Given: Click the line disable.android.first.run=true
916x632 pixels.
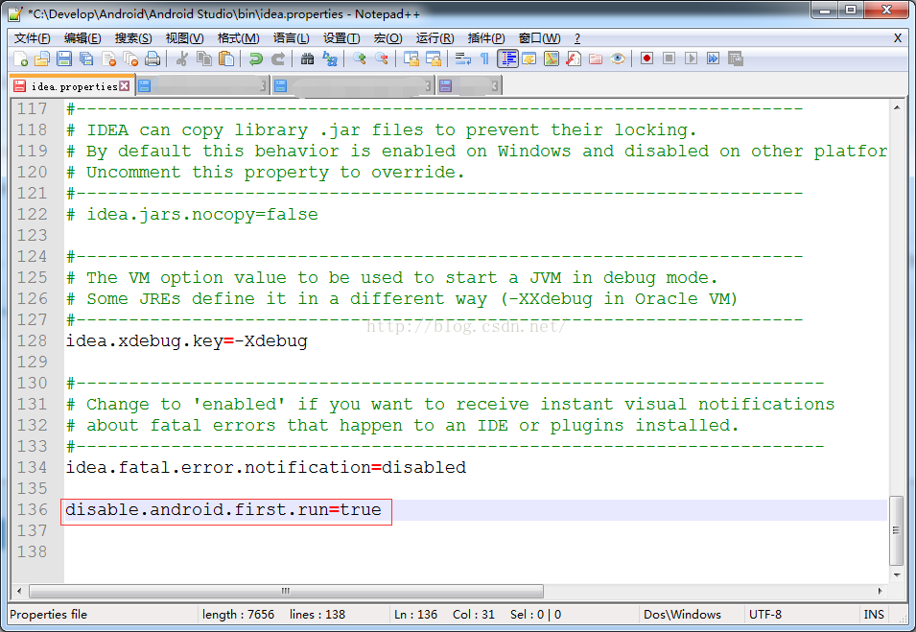Looking at the screenshot, I should pyautogui.click(x=223, y=510).
